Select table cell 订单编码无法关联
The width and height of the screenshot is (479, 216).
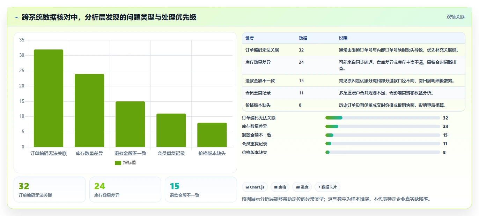click(262, 50)
